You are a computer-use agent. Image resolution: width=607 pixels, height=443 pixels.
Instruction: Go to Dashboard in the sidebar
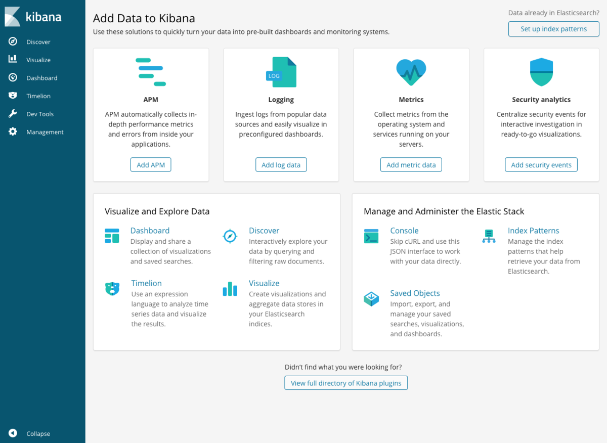pos(42,78)
